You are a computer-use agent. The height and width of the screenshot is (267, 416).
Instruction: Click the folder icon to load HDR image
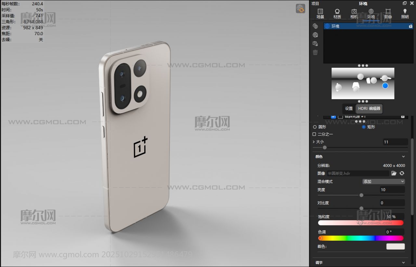394,173
